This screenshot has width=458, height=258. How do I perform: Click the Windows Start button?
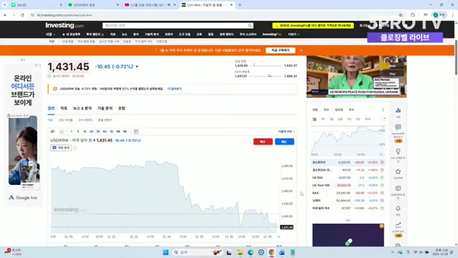click(x=165, y=252)
